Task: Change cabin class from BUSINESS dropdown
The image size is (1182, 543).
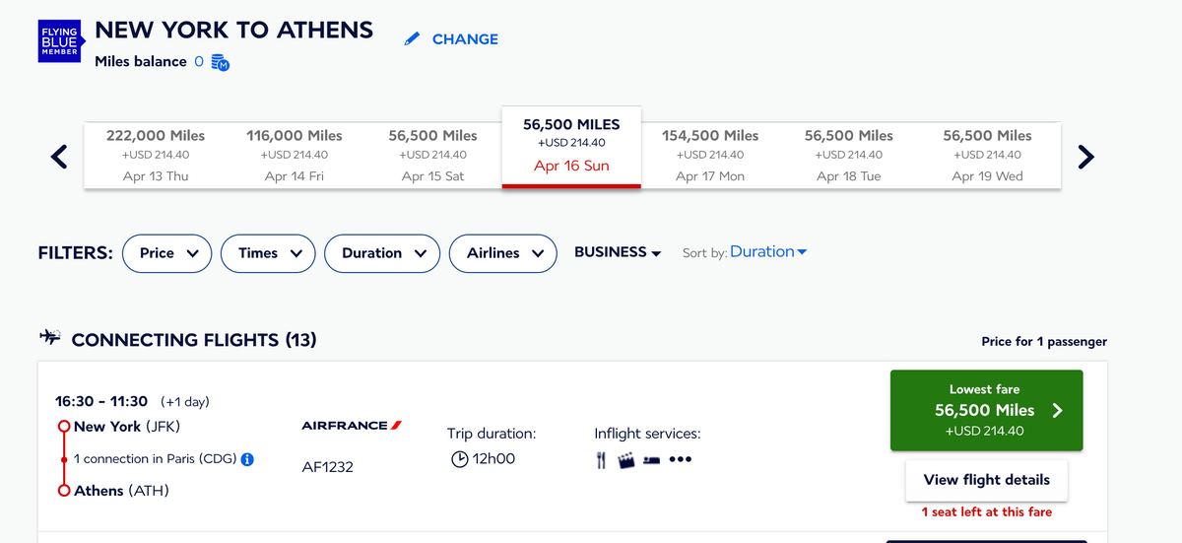Action: click(x=618, y=252)
